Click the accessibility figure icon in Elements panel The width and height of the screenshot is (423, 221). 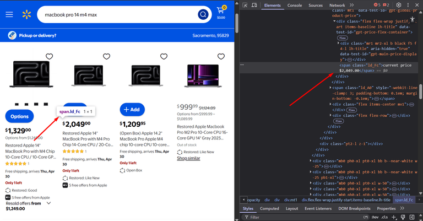click(x=413, y=19)
